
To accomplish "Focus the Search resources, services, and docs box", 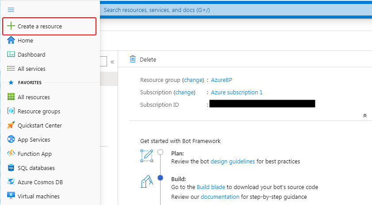I will pyautogui.click(x=236, y=10).
